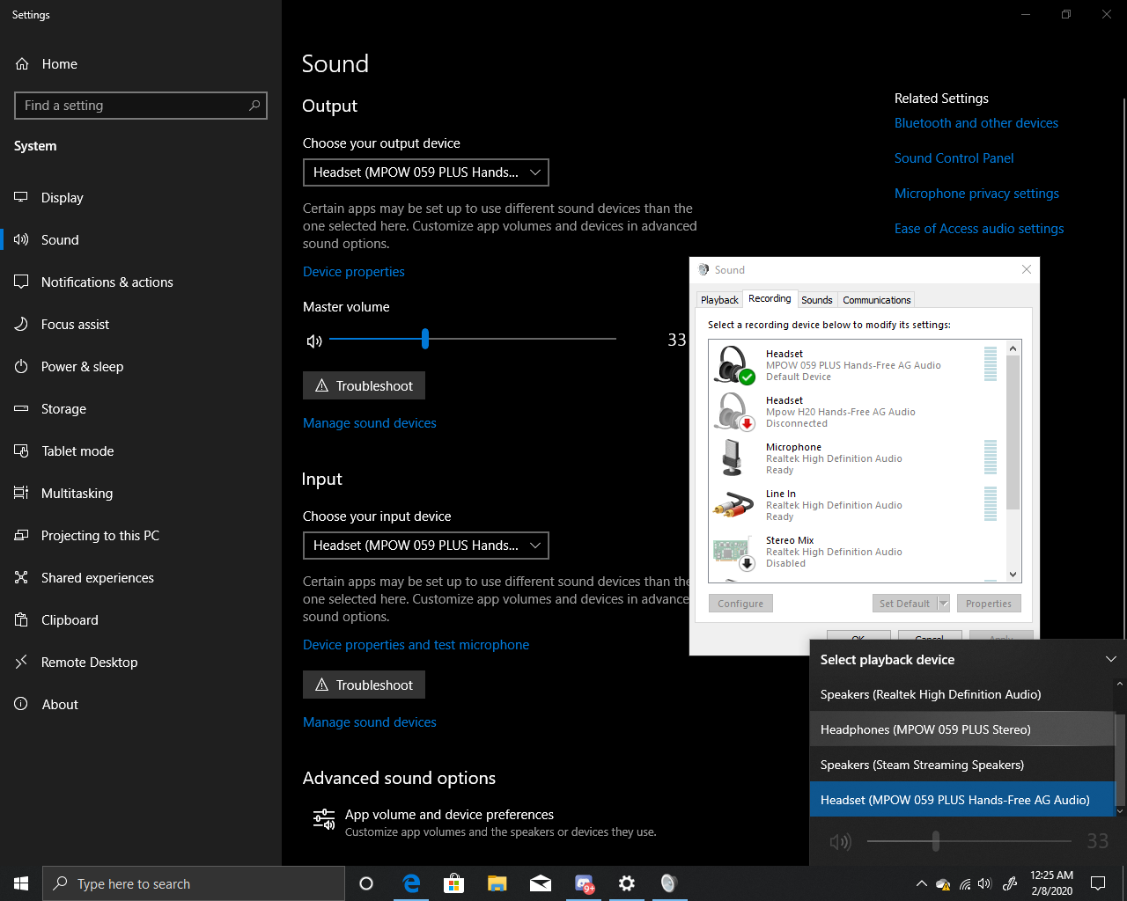This screenshot has height=901, width=1127.
Task: Expand the output device dropdown
Action: [425, 172]
